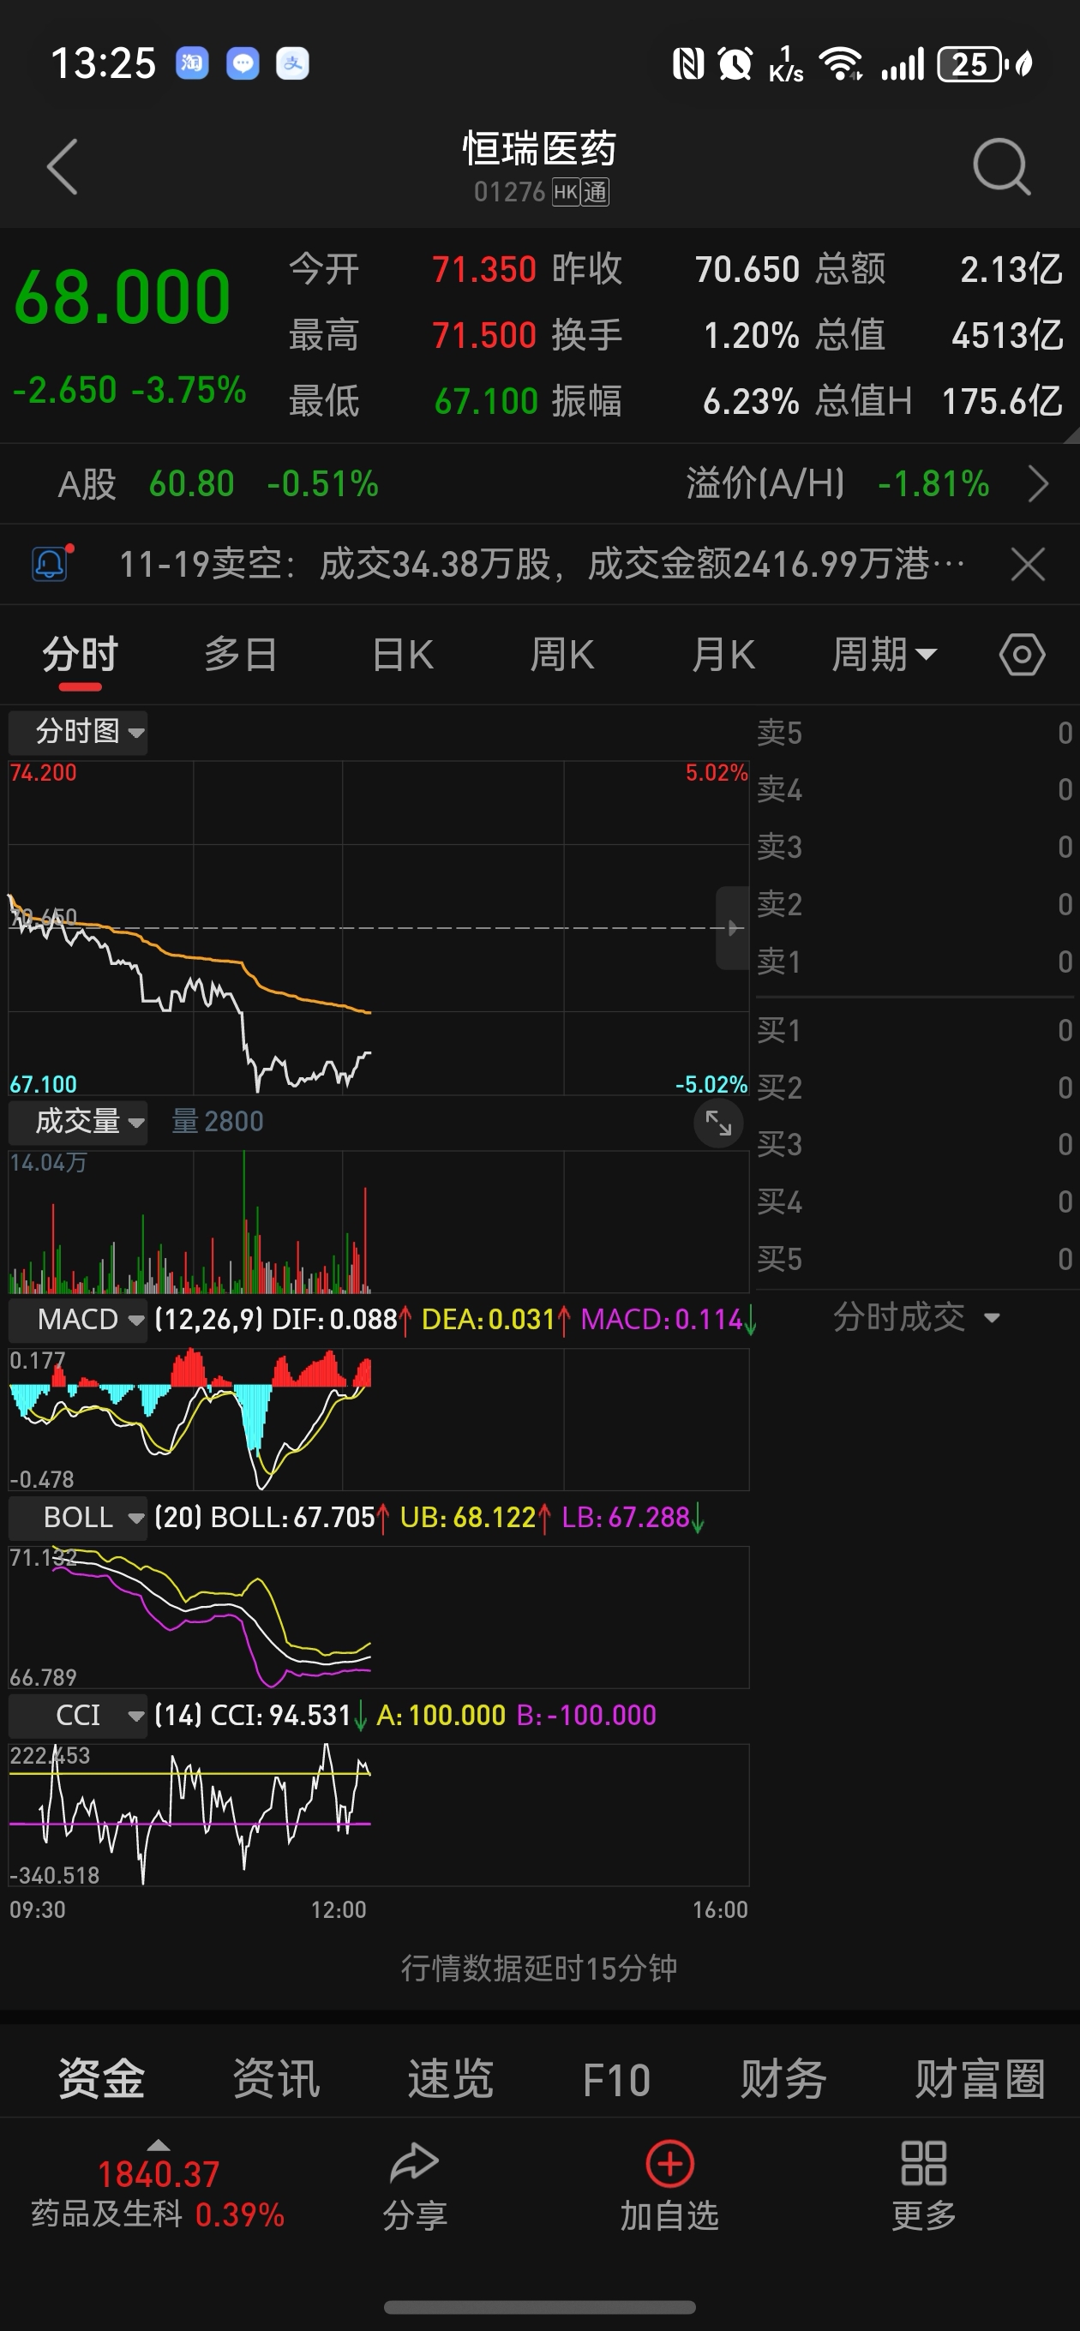Screen dimensions: 1080x2331
Task: Switch to the 周K tab
Action: [562, 654]
